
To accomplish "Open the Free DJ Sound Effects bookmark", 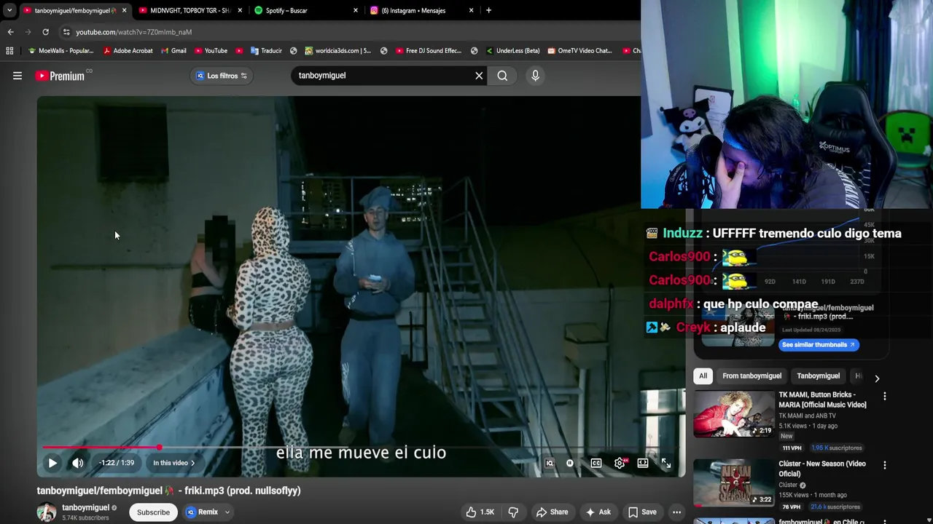I will [x=429, y=51].
